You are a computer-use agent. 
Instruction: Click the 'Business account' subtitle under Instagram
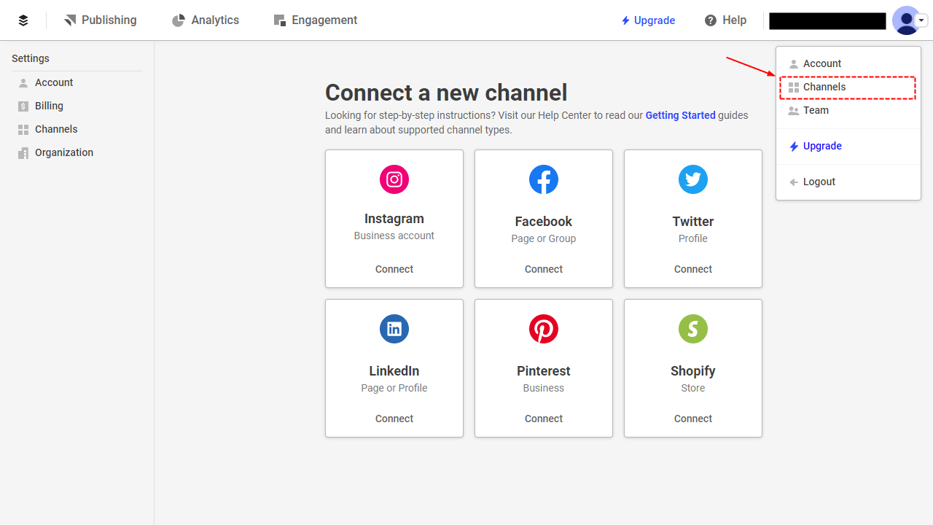[x=394, y=236]
